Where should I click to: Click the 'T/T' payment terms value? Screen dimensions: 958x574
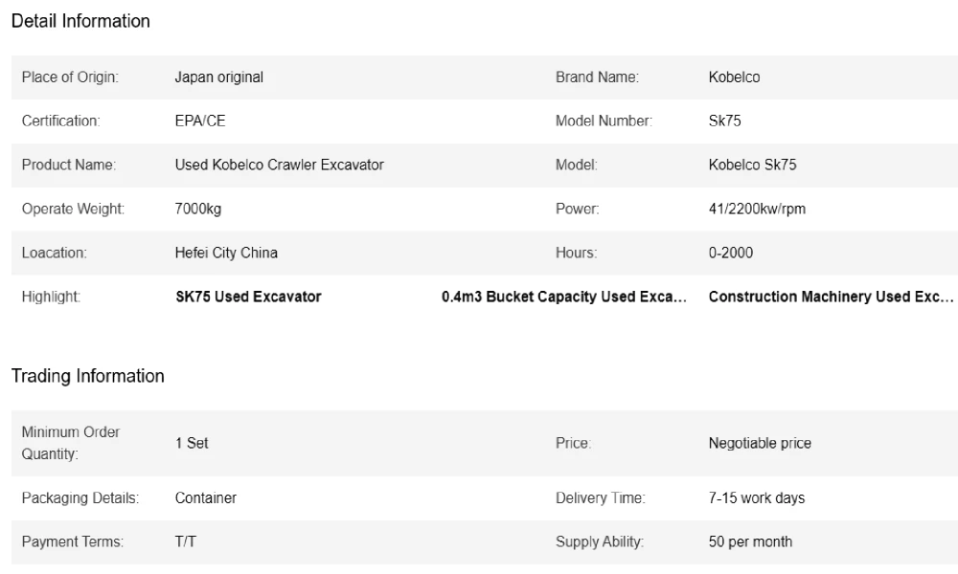186,541
